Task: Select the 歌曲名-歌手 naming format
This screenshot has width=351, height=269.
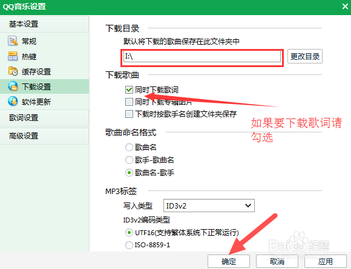Action: coord(129,173)
